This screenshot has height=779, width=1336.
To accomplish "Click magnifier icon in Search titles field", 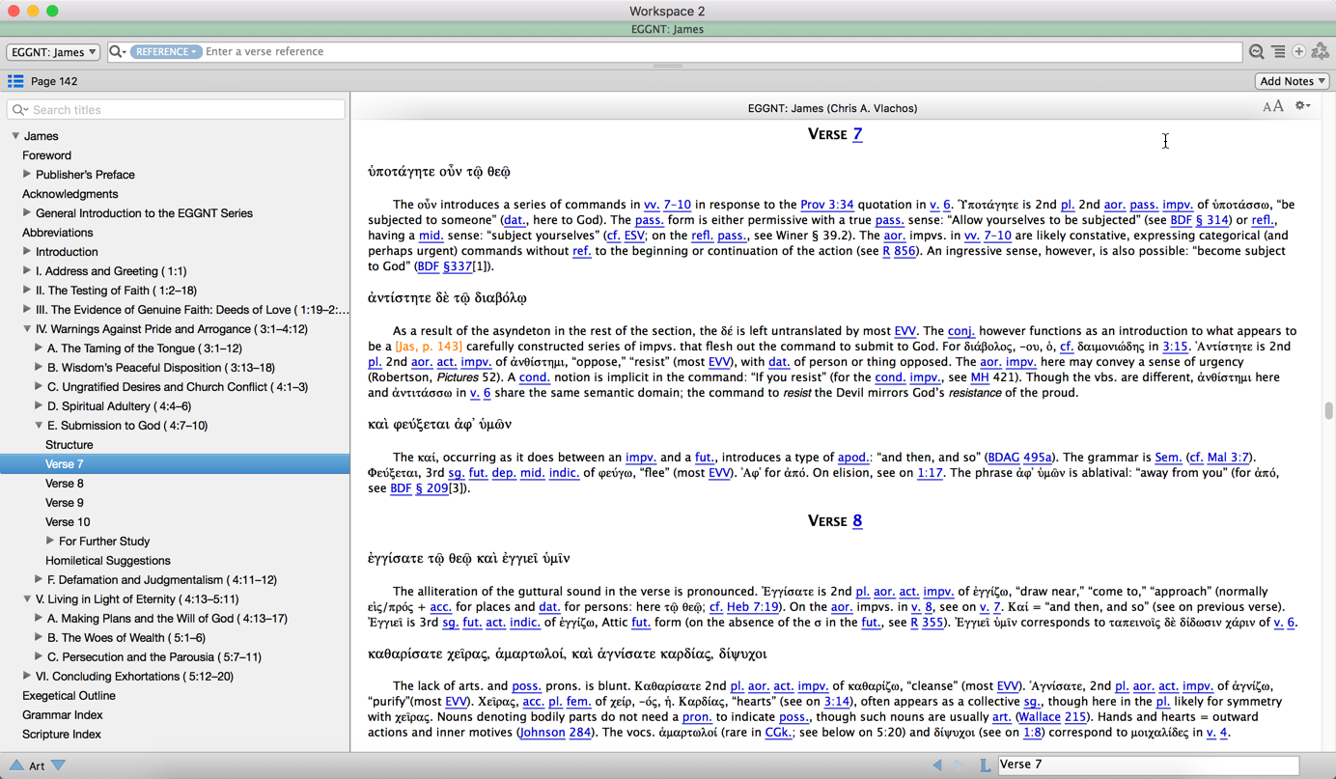I will pyautogui.click(x=19, y=110).
